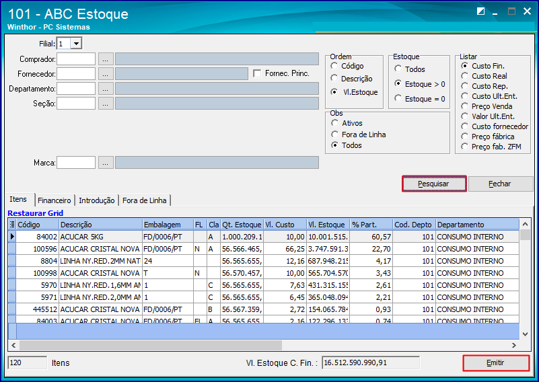Image resolution: width=539 pixels, height=382 pixels.
Task: Open Comprador lookup ellipsis button
Action: coord(106,59)
